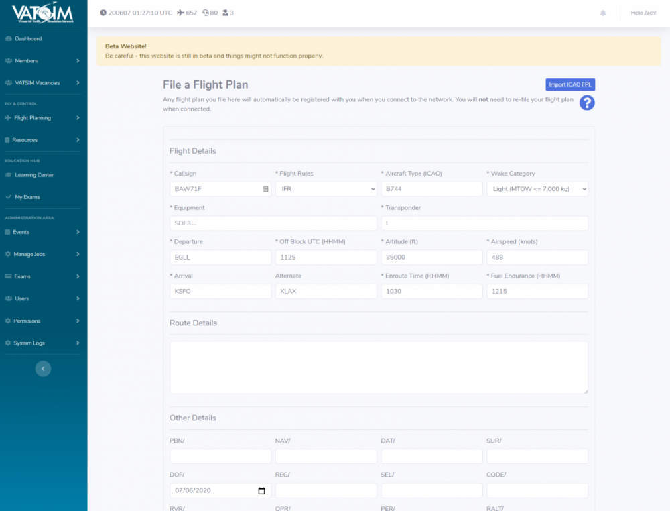The height and width of the screenshot is (511, 670).
Task: Click the UTC clock in top bar
Action: [x=136, y=13]
